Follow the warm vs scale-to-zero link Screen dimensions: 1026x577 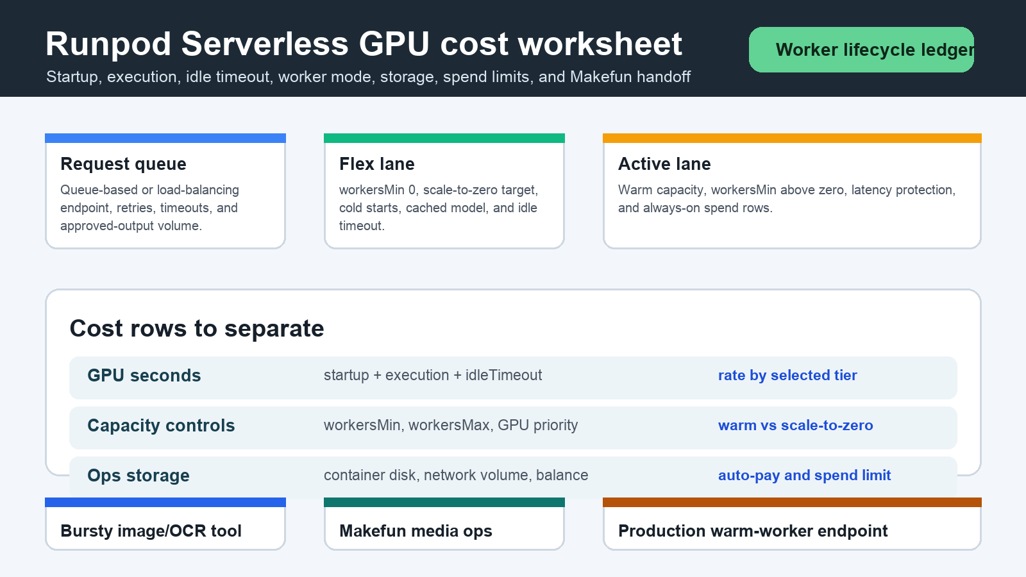796,425
